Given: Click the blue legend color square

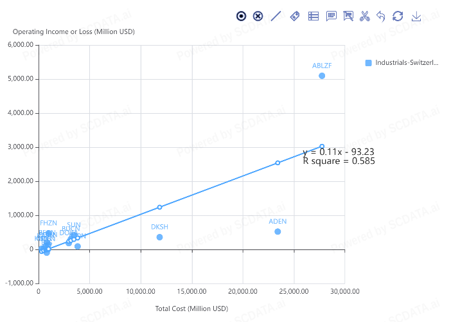Looking at the screenshot, I should coord(368,63).
